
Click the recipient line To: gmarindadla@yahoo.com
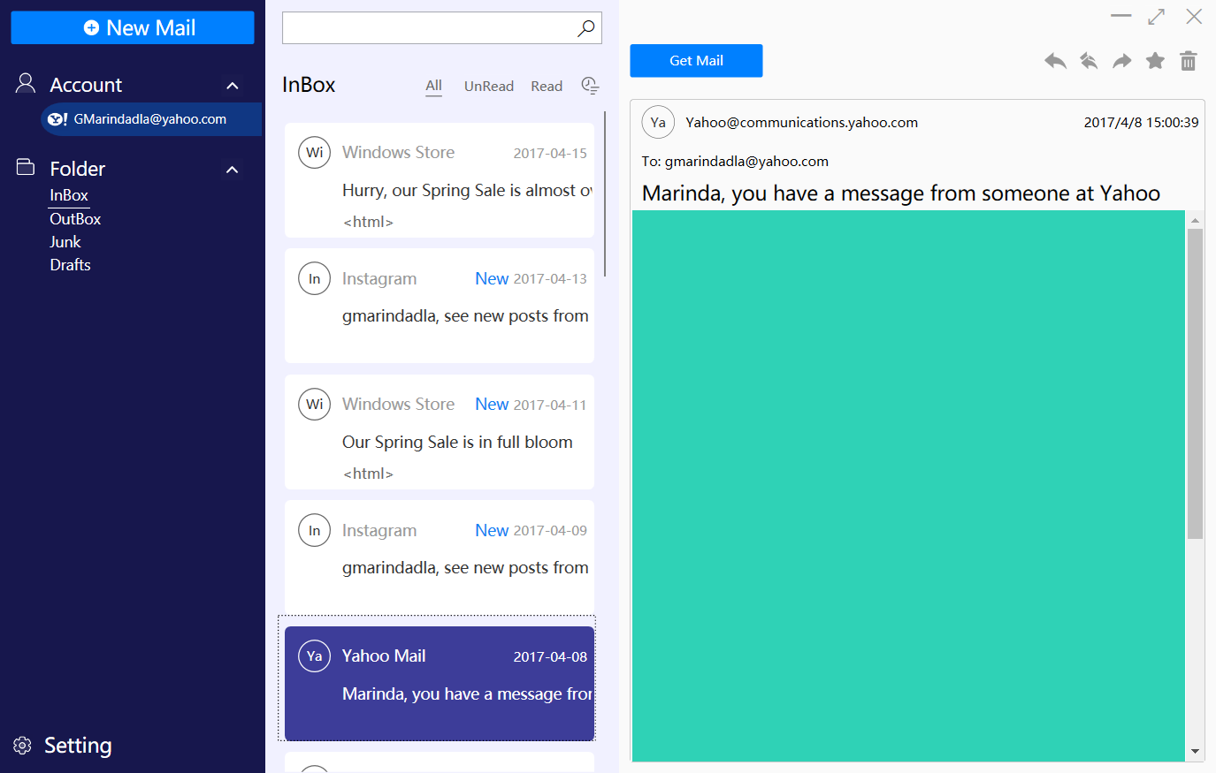tap(735, 162)
